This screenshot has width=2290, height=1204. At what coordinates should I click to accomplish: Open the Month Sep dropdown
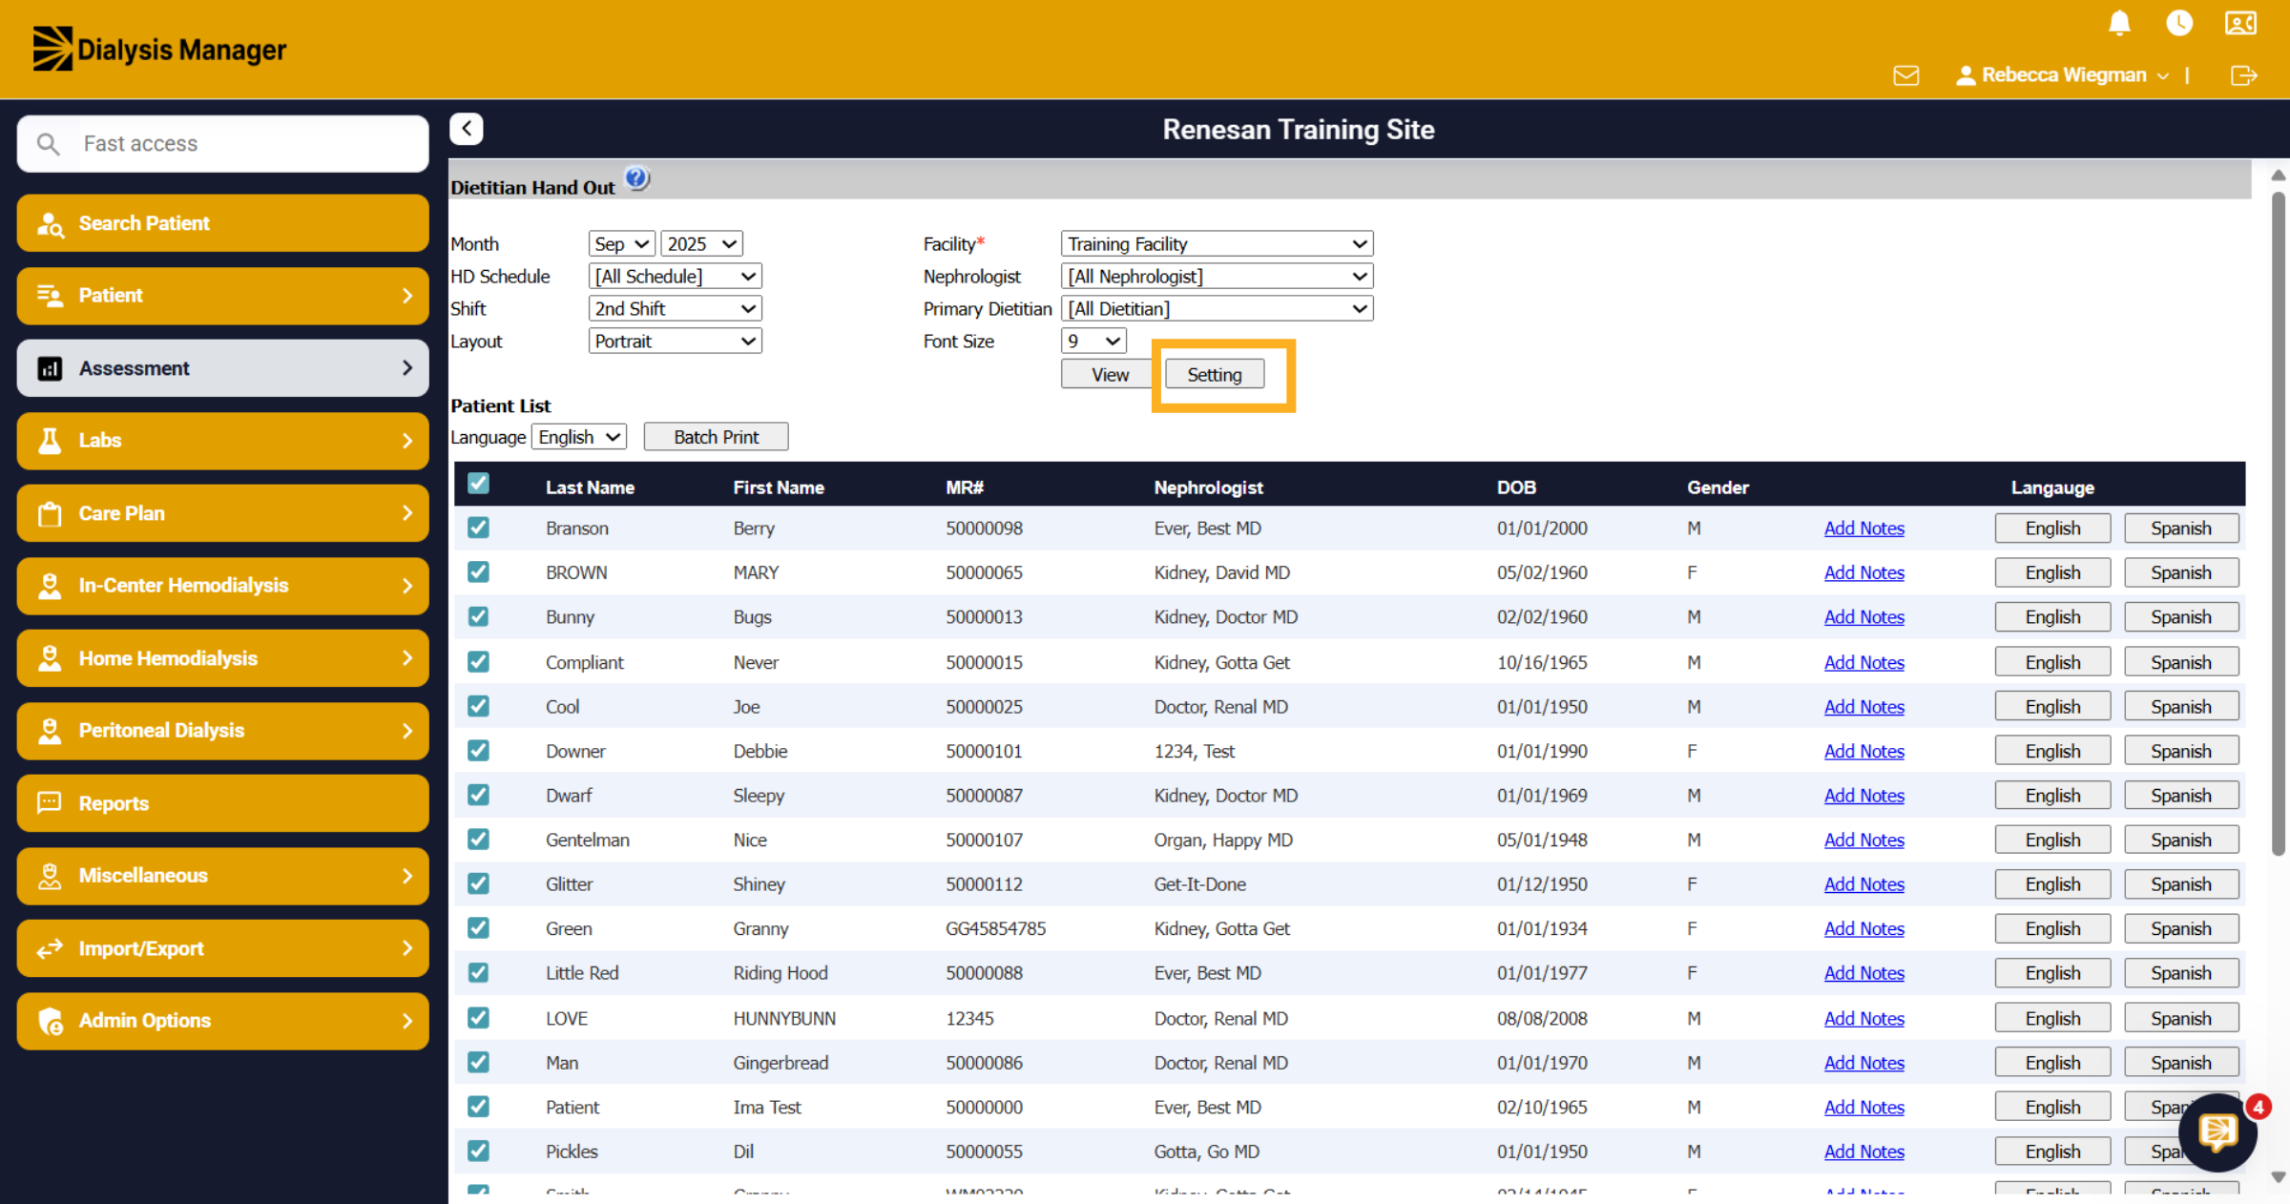coord(621,244)
